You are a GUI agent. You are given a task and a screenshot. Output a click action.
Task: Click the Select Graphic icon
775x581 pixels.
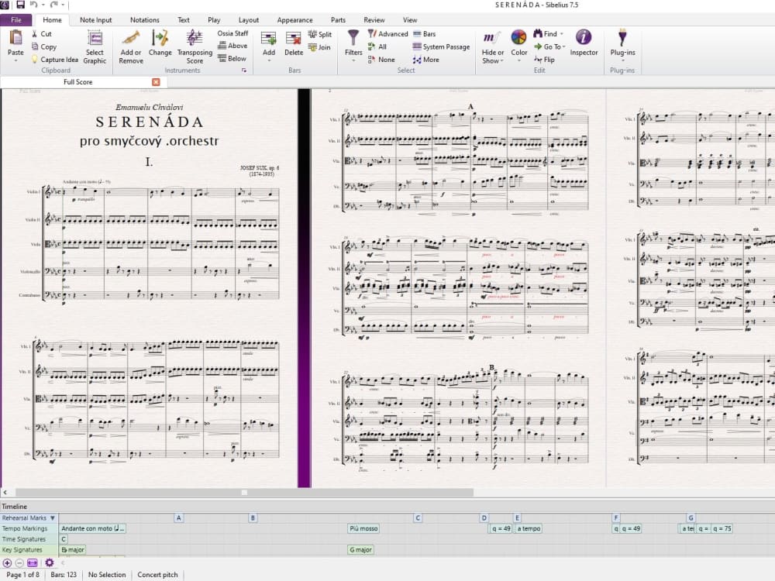pyautogui.click(x=95, y=38)
